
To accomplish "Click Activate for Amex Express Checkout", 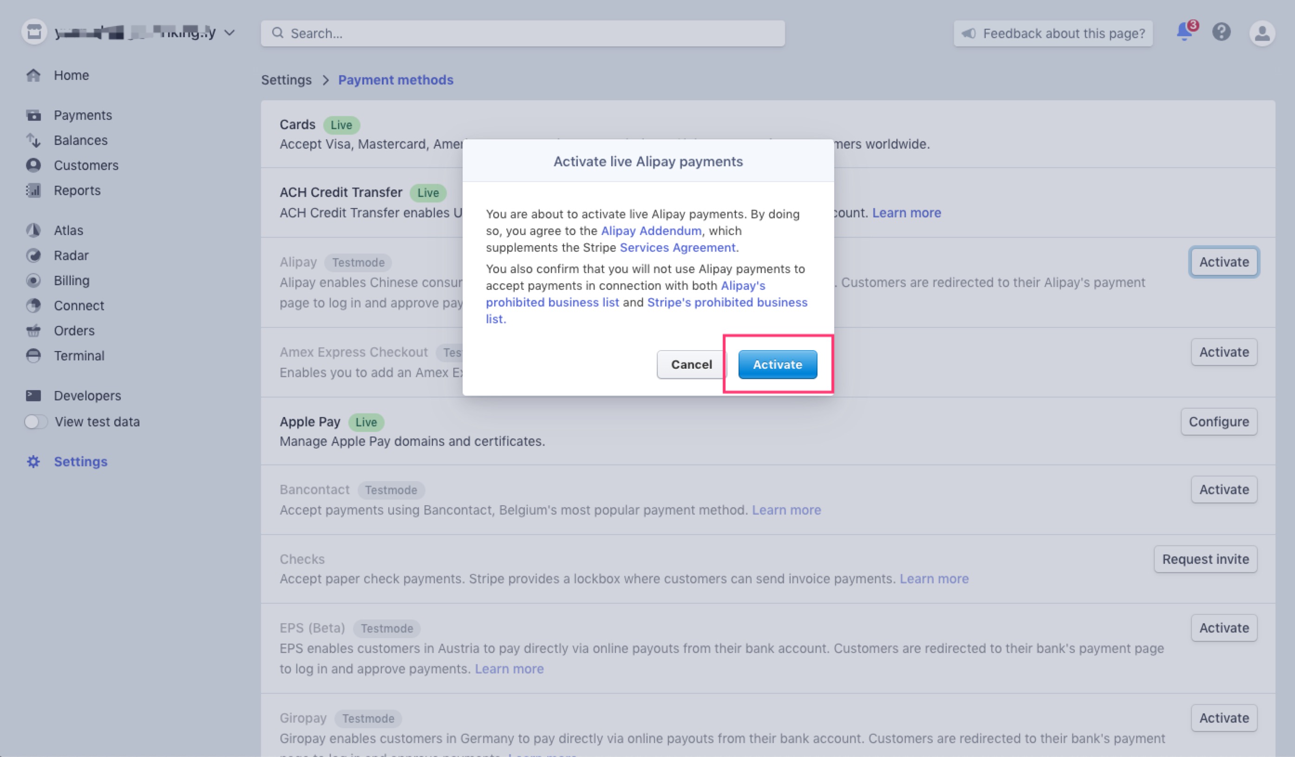I will (x=1224, y=352).
